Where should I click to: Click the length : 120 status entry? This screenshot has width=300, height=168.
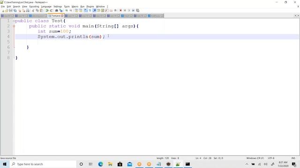pyautogui.click(x=163, y=158)
